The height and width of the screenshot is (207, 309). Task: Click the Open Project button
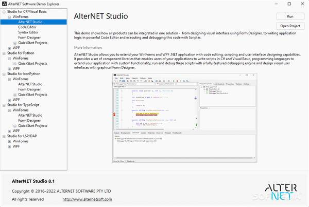[x=290, y=26]
